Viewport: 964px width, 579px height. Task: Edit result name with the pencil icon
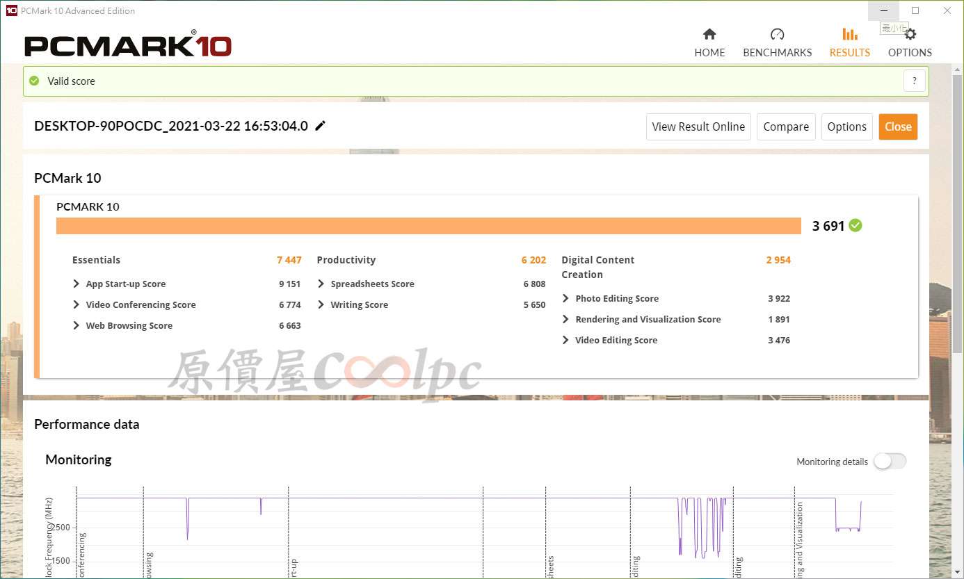click(x=320, y=126)
